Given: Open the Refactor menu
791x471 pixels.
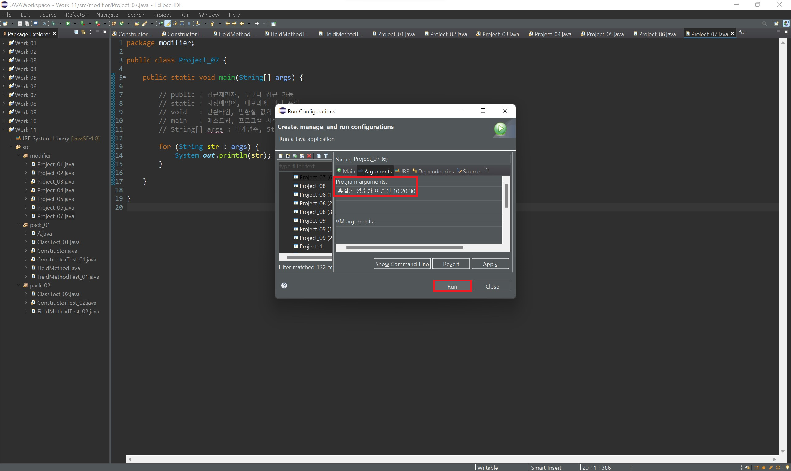Looking at the screenshot, I should pos(76,15).
